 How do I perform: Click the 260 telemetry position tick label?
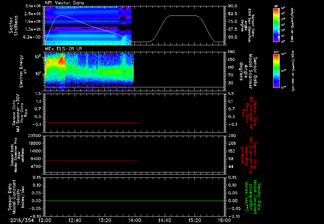[232, 135]
